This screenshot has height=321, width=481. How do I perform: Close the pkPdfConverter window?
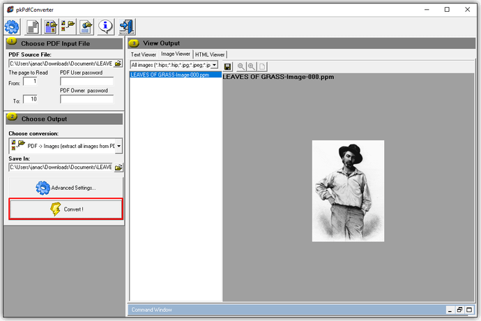coord(467,10)
